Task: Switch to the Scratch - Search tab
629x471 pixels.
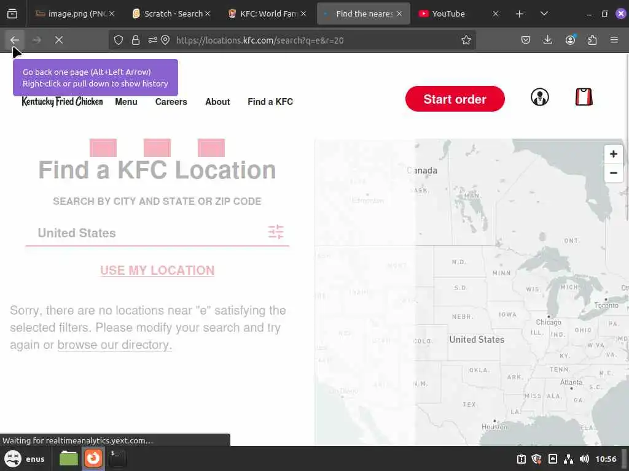Action: click(173, 13)
